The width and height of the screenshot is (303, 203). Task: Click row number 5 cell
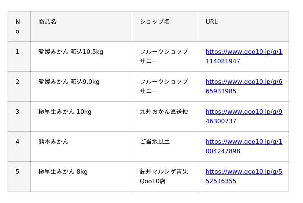click(x=17, y=172)
